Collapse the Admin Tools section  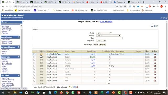pyautogui.click(x=19, y=57)
